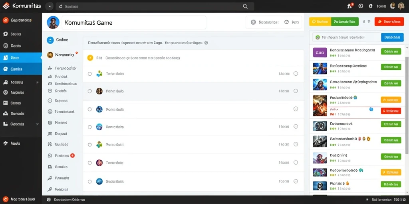409x204 pixels.
Task: Click the green button in Ded Online row
Action: tap(391, 157)
